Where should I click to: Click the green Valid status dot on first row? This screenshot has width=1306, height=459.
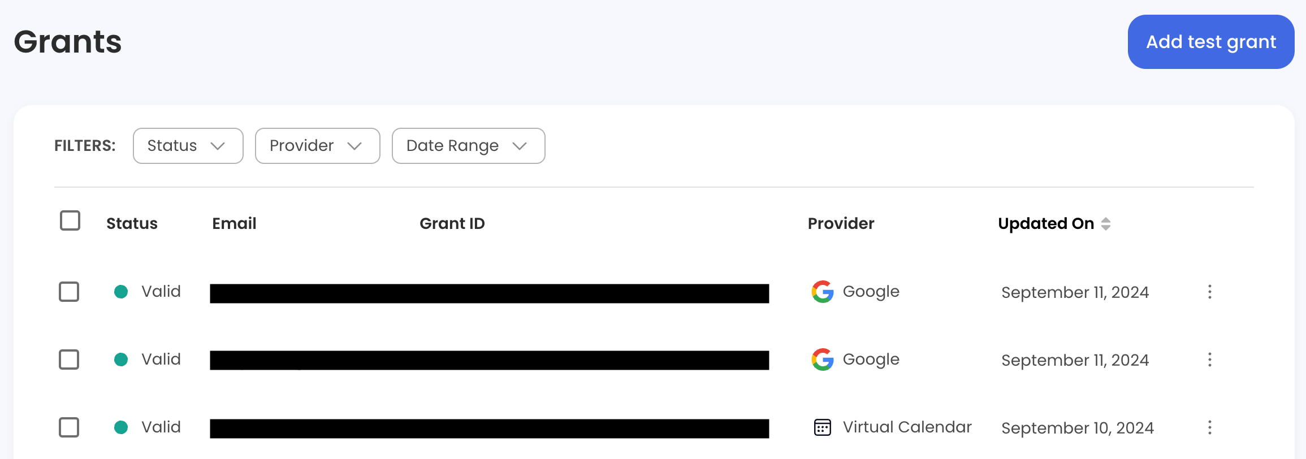(120, 291)
